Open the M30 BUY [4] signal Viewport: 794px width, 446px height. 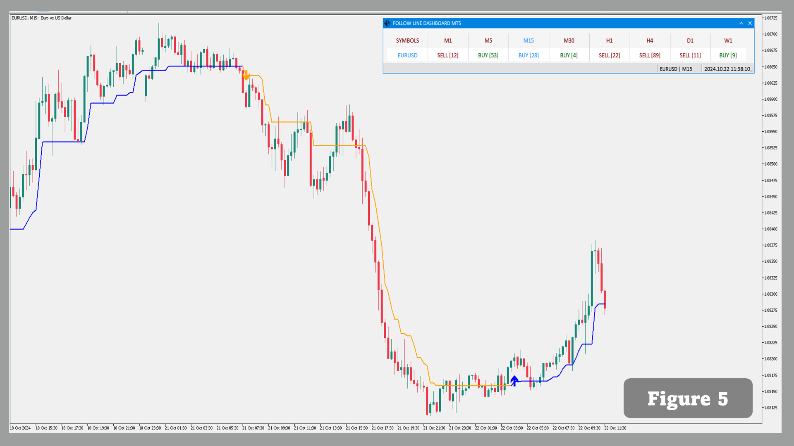point(569,55)
